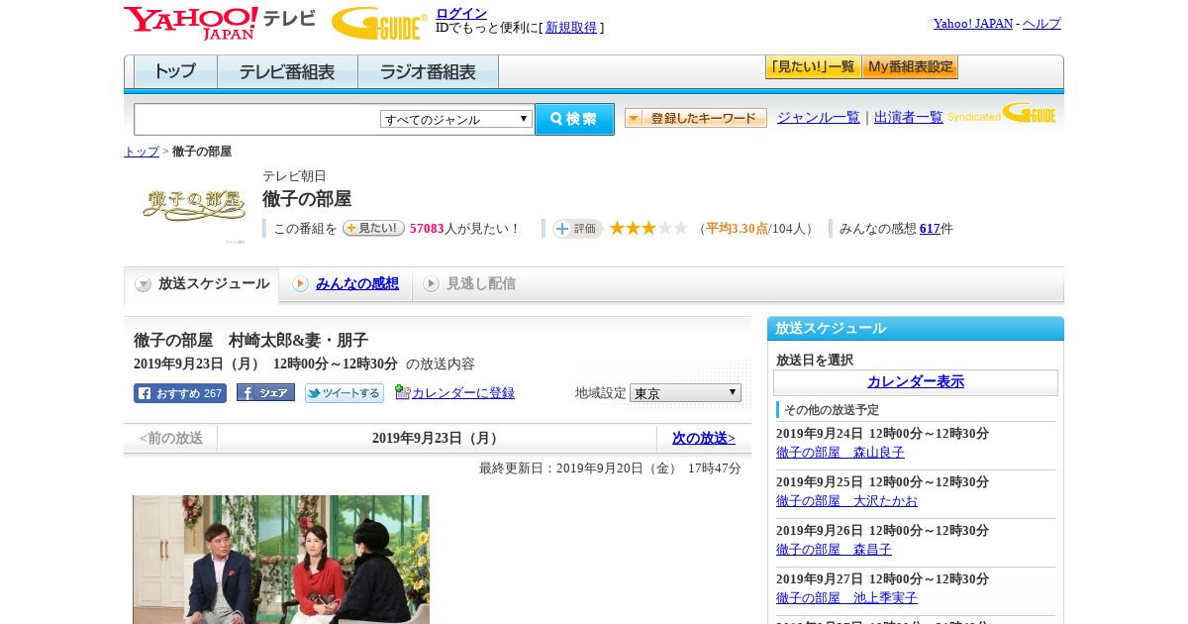1188x624 pixels.
Task: Open the 出演者一覧 link
Action: (x=909, y=118)
